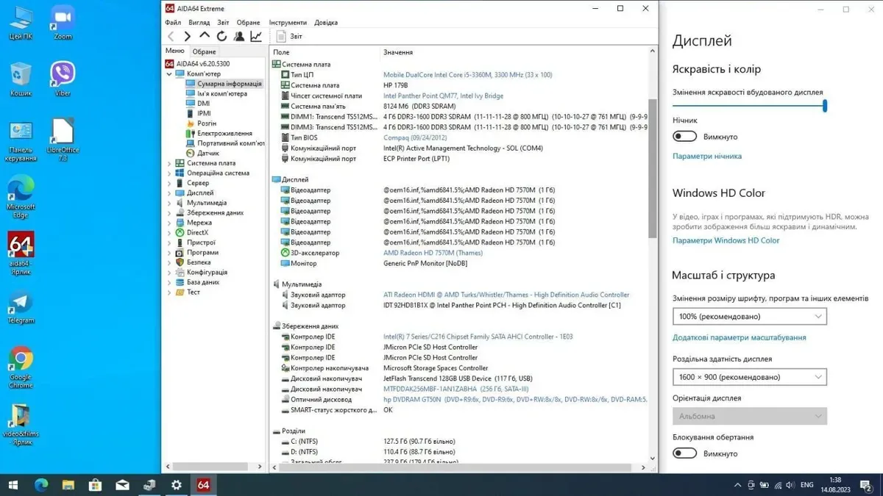Toggle the Блокування обертання rotation lock switch
883x496 pixels.
tap(685, 453)
